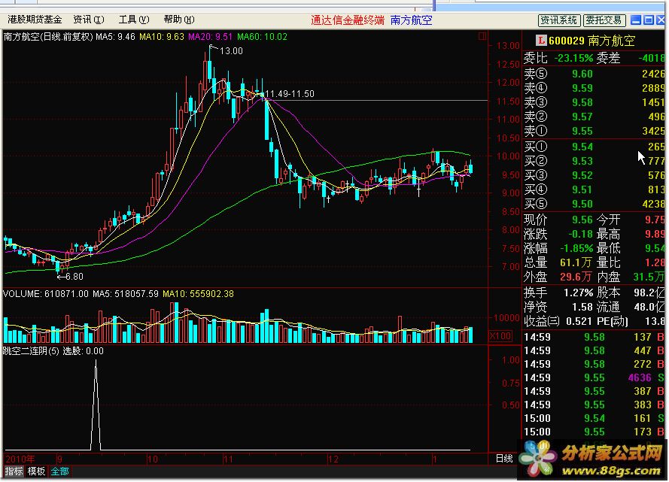The width and height of the screenshot is (669, 482).
Task: Click the X100 volume scale label
Action: tap(500, 336)
